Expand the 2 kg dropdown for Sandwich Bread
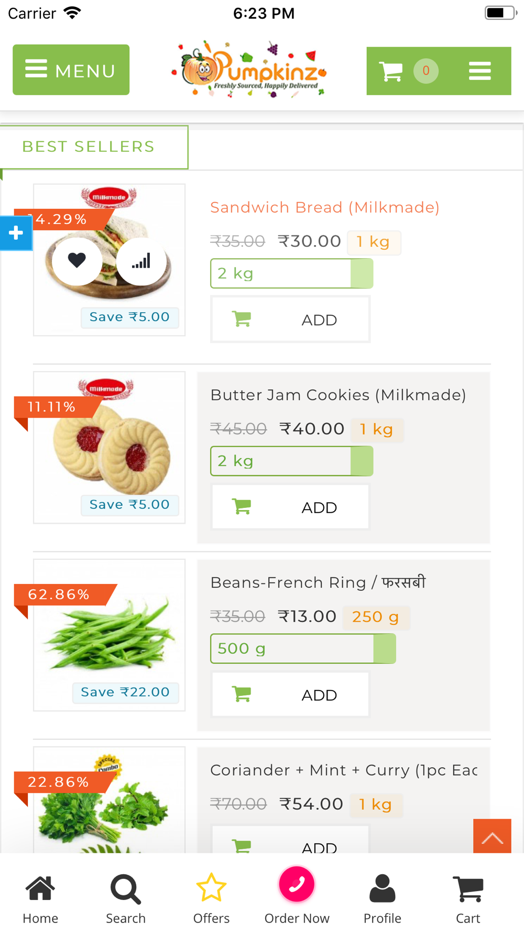524x933 pixels. [x=292, y=273]
